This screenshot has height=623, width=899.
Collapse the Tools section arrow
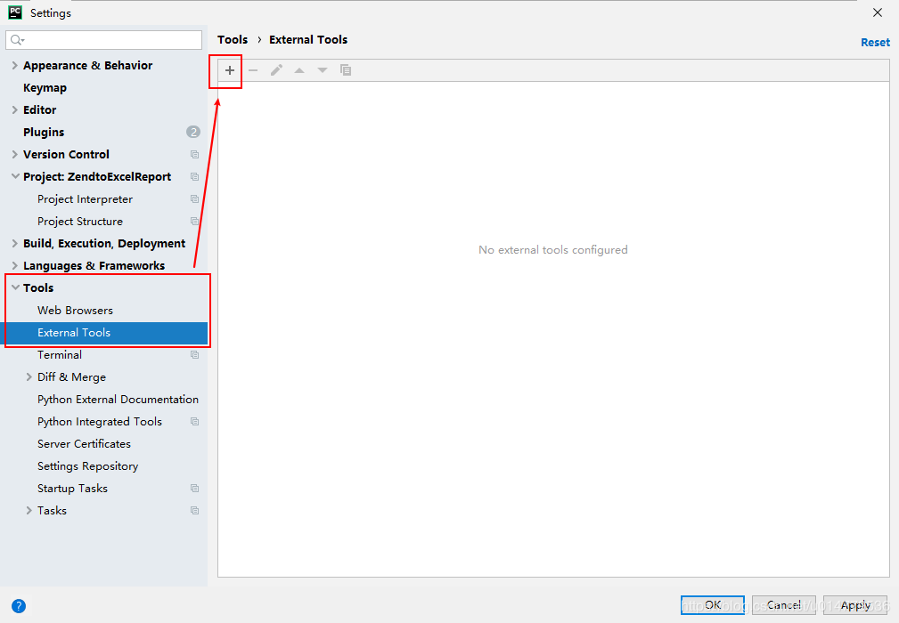15,288
